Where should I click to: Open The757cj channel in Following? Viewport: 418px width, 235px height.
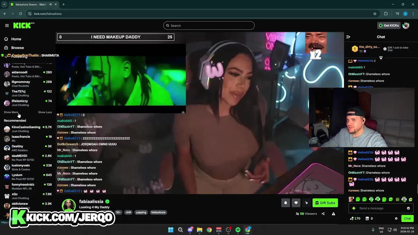coord(28,93)
